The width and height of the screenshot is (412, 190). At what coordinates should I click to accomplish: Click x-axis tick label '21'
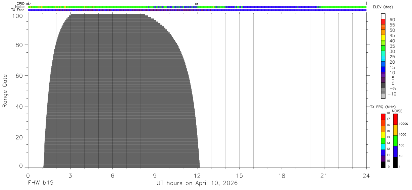pos(324,176)
